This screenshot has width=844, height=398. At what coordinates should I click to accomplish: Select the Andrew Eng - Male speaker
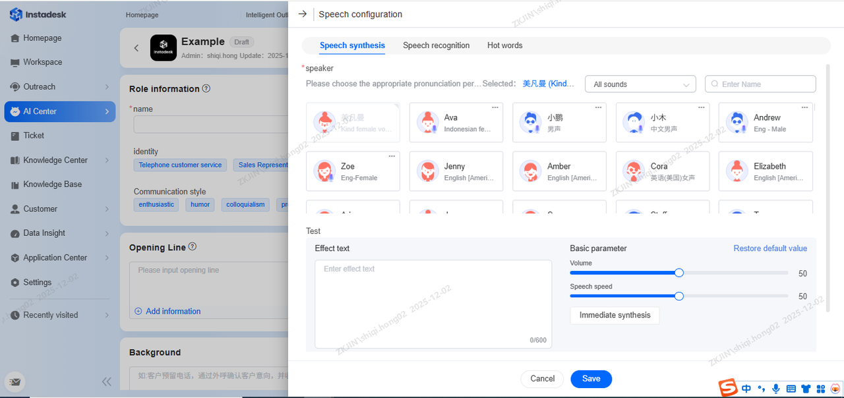click(x=765, y=123)
